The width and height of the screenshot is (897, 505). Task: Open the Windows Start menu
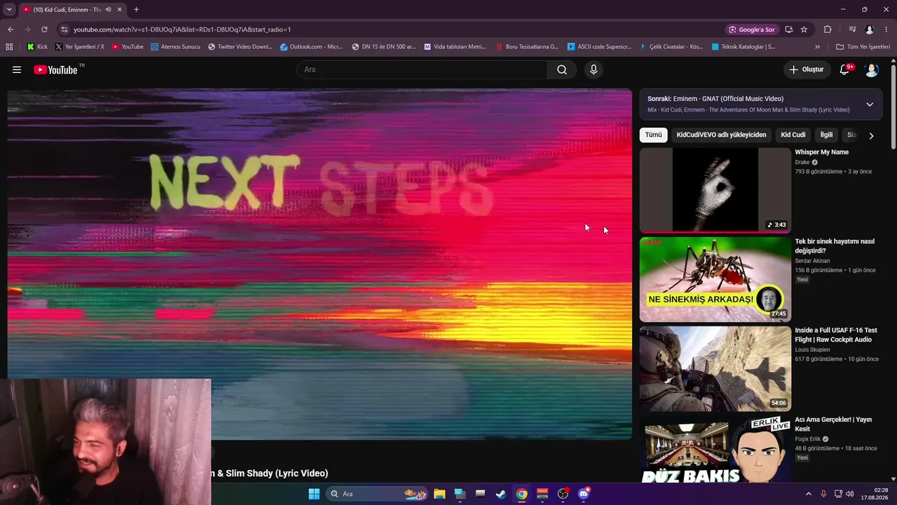pyautogui.click(x=314, y=494)
